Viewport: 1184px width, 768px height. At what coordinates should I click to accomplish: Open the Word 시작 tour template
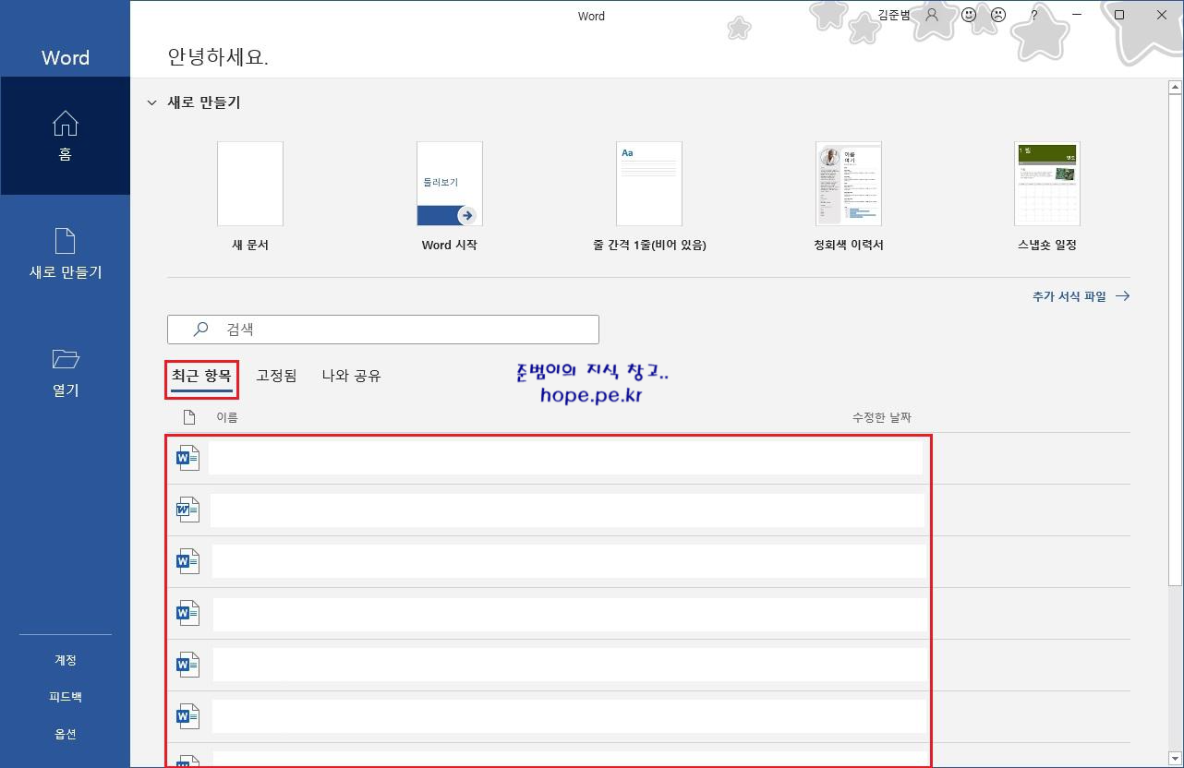click(x=450, y=197)
